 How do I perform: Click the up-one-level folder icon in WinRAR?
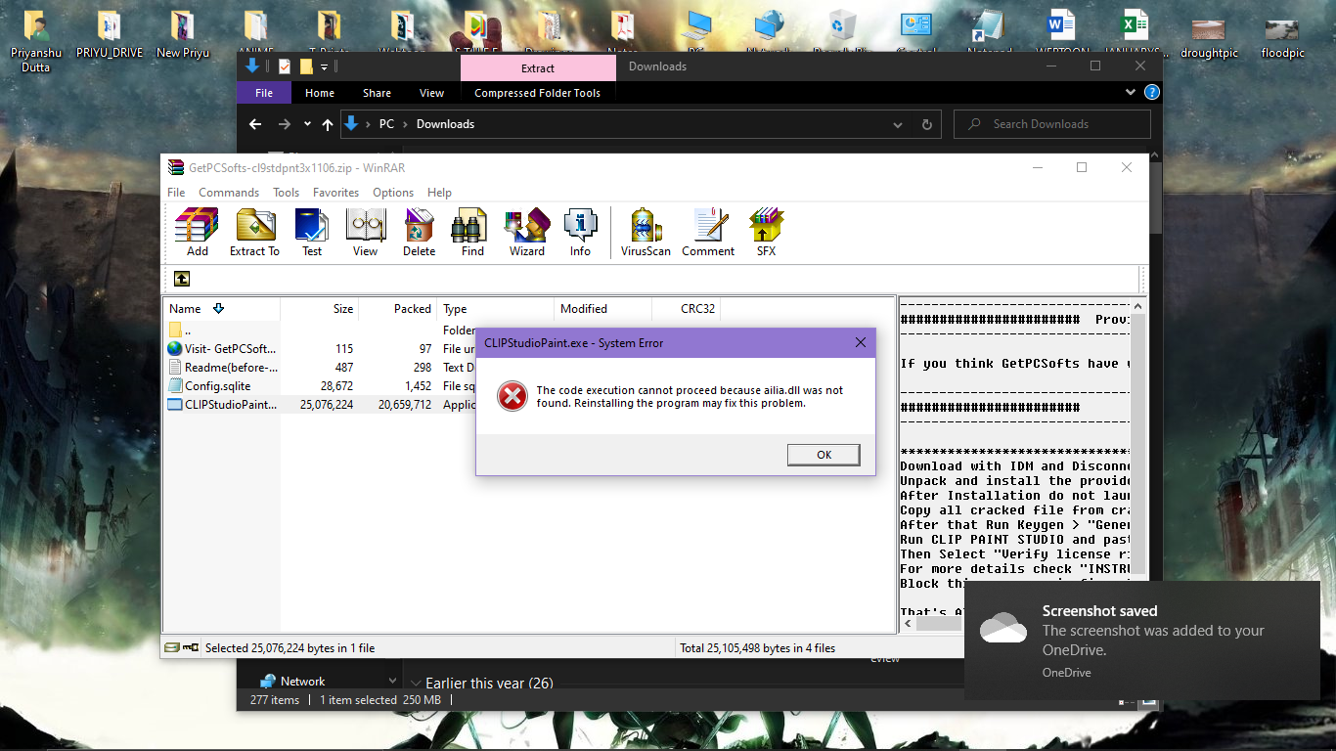tap(182, 279)
